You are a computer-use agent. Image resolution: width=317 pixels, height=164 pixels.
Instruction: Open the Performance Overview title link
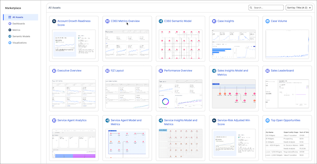point(178,71)
